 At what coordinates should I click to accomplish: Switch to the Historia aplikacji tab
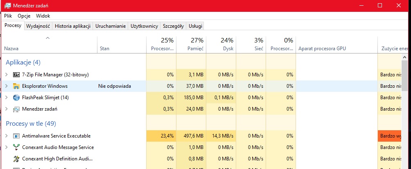72,26
